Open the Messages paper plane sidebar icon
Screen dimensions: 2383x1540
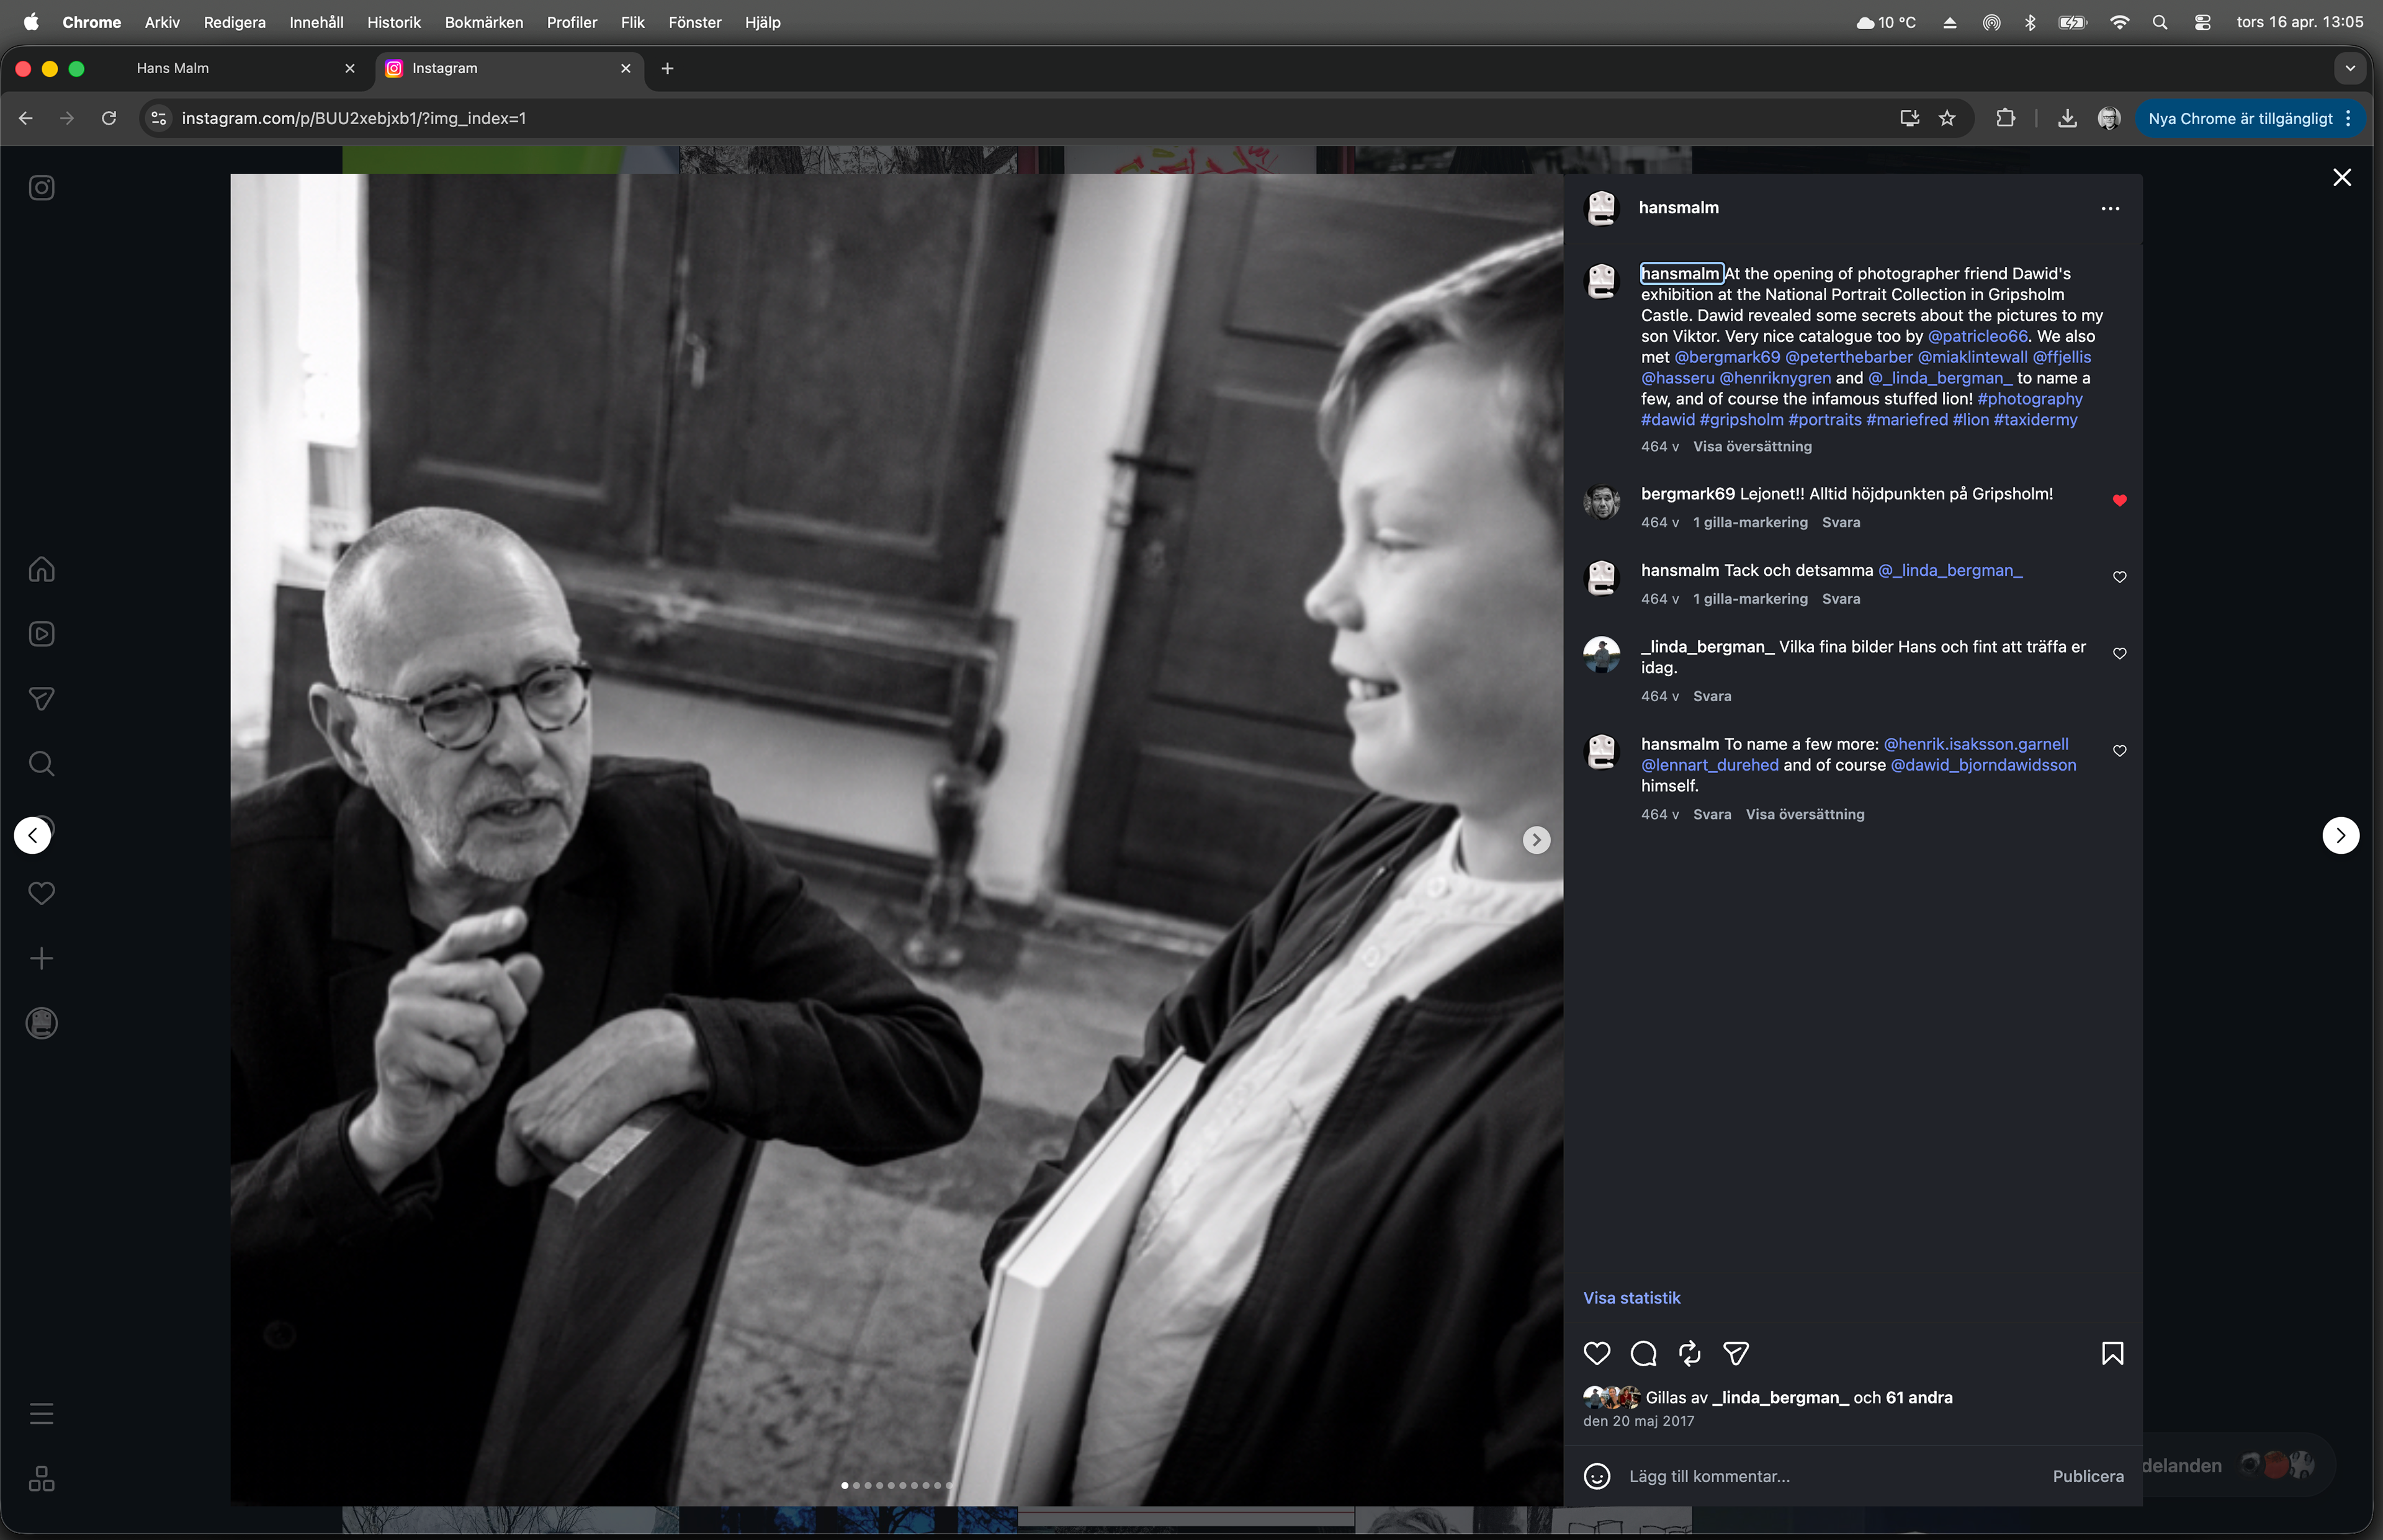click(41, 699)
